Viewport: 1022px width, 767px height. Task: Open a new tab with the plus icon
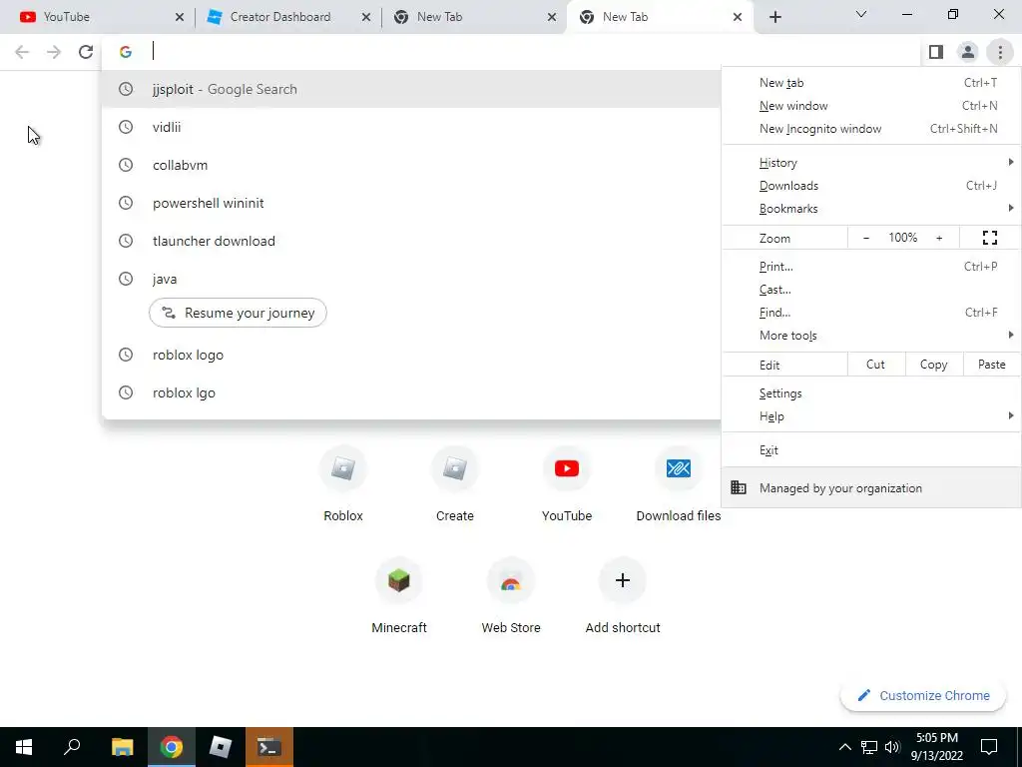click(774, 17)
